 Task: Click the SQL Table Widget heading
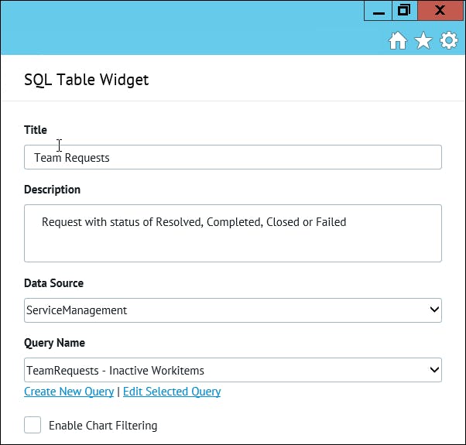[x=87, y=80]
